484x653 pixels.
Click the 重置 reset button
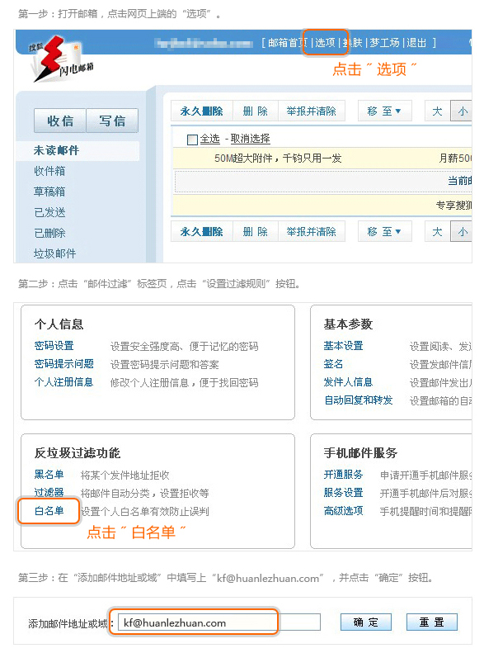tap(431, 622)
